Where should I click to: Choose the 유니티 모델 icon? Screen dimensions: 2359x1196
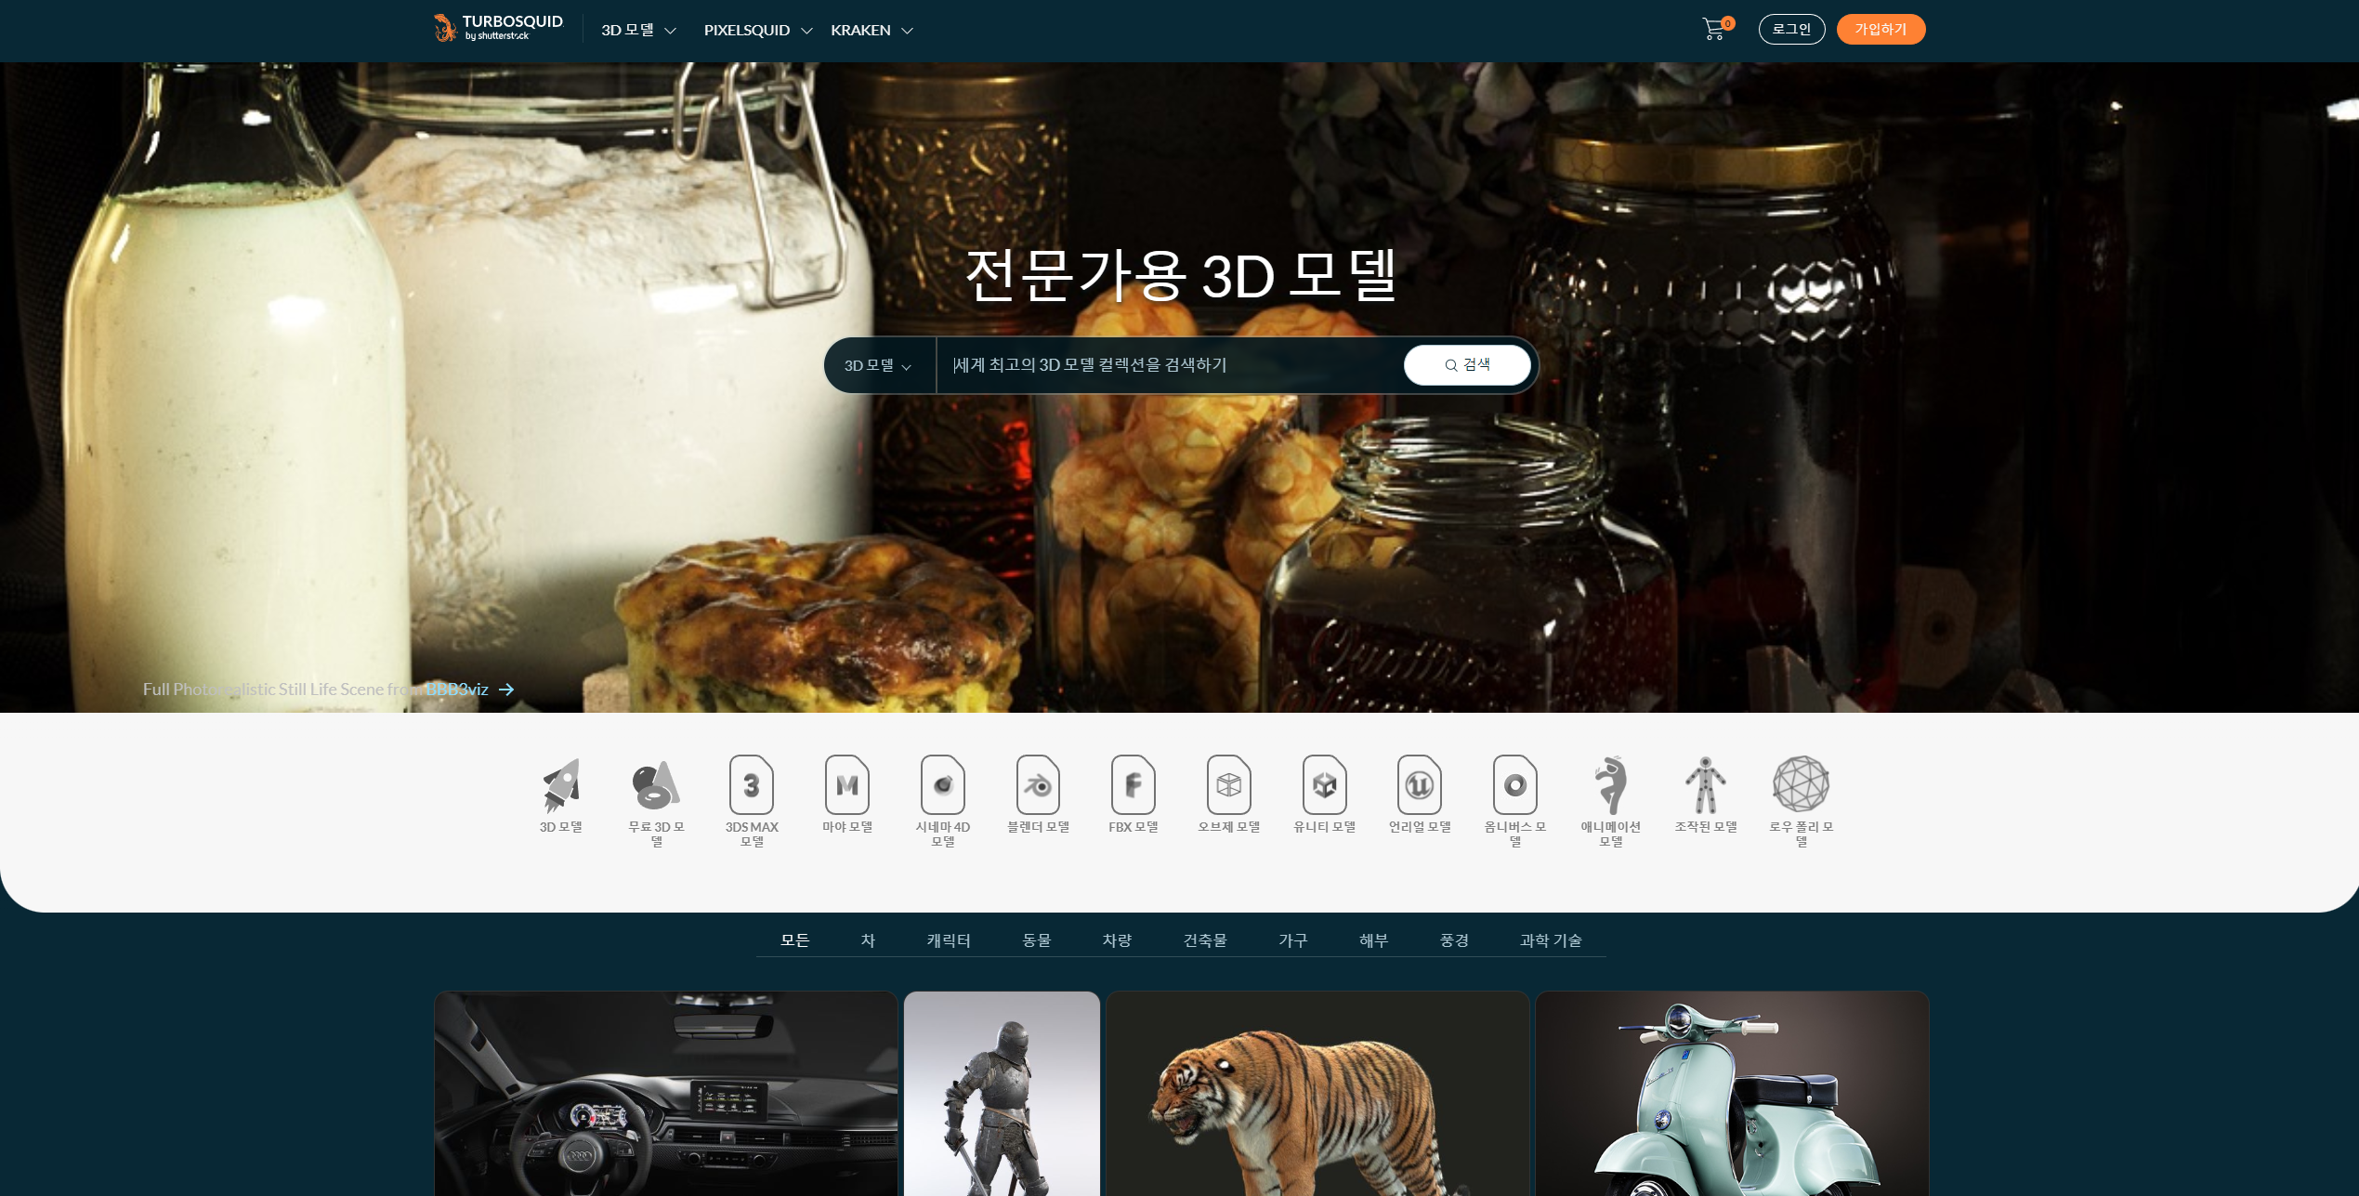(1324, 785)
